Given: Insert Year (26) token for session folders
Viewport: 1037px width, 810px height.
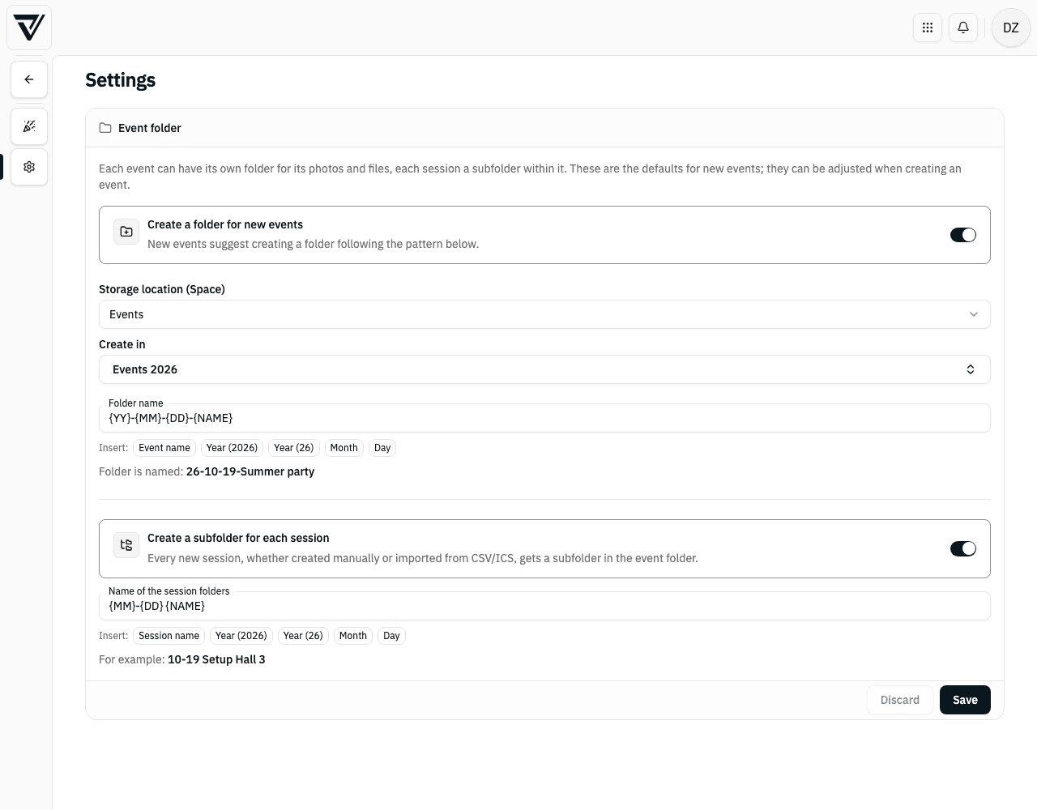Looking at the screenshot, I should point(303,636).
